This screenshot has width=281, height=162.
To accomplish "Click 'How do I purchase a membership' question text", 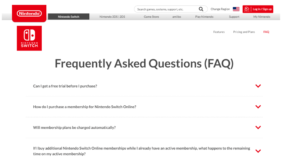I will [84, 107].
